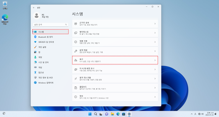219x117 pixels.
Task: Expand the 원격 데스크톱 row chevron
Action: tap(155, 78)
